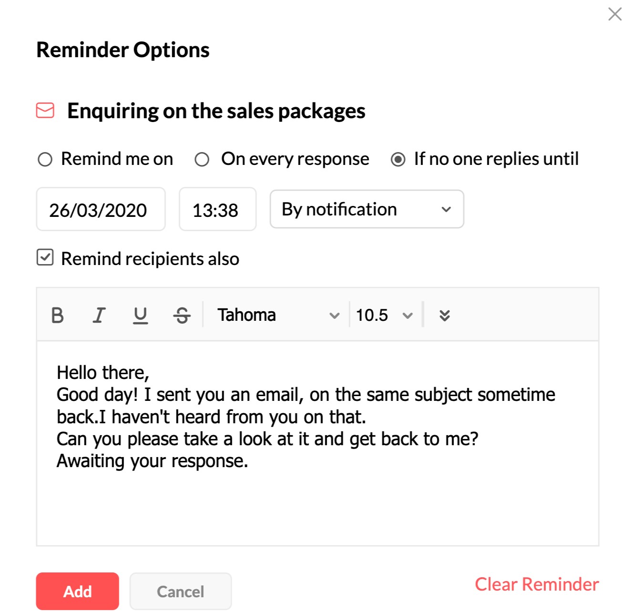Edit the reminder date field

[x=101, y=209]
